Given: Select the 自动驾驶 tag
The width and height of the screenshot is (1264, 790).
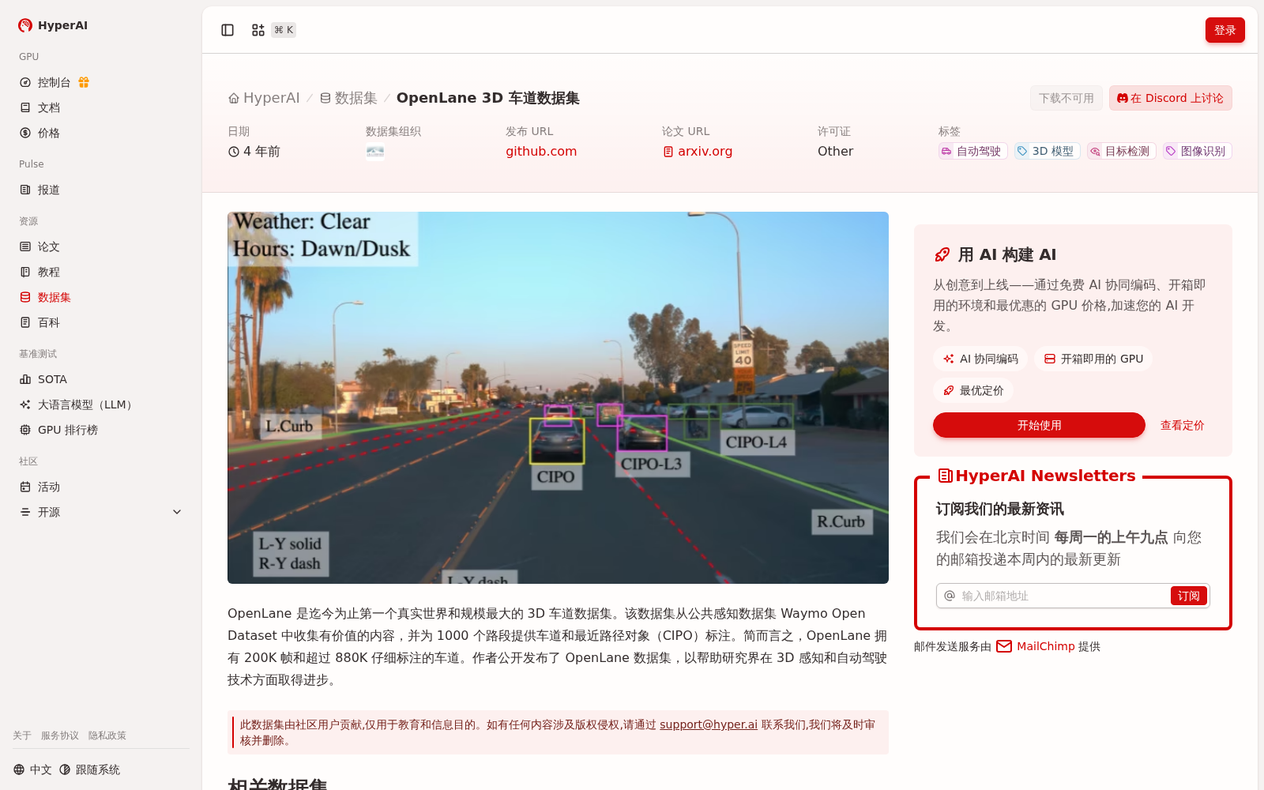Looking at the screenshot, I should [972, 151].
